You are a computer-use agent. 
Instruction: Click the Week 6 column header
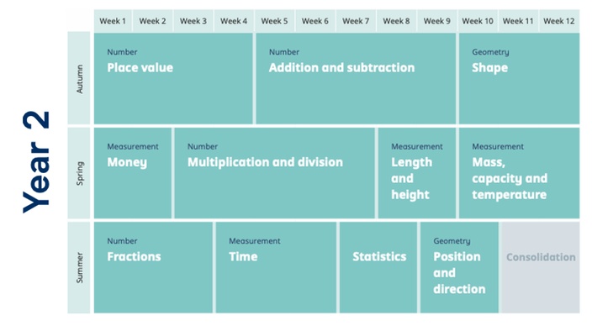click(x=315, y=21)
